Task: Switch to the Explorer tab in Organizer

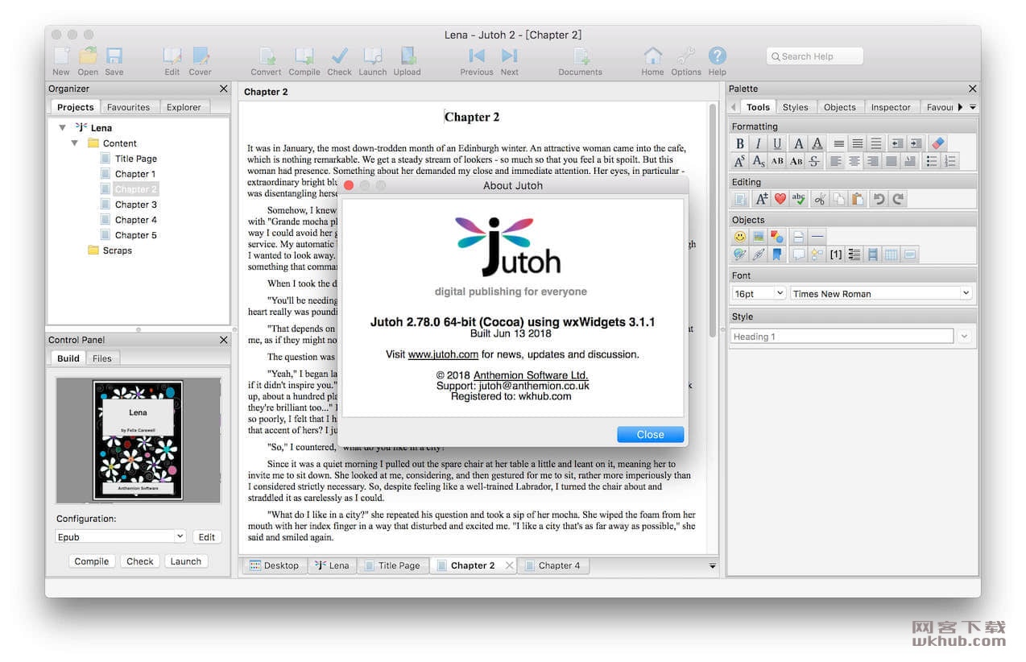Action: (184, 107)
